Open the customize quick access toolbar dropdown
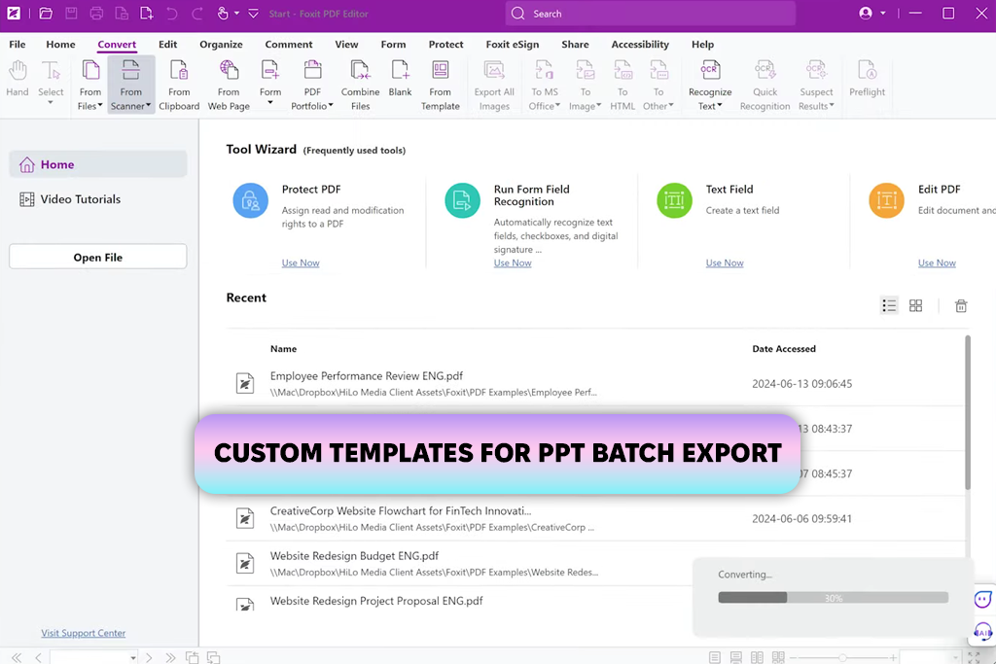 (x=253, y=14)
